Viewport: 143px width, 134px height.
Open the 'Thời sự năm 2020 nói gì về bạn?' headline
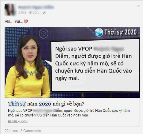46,104
